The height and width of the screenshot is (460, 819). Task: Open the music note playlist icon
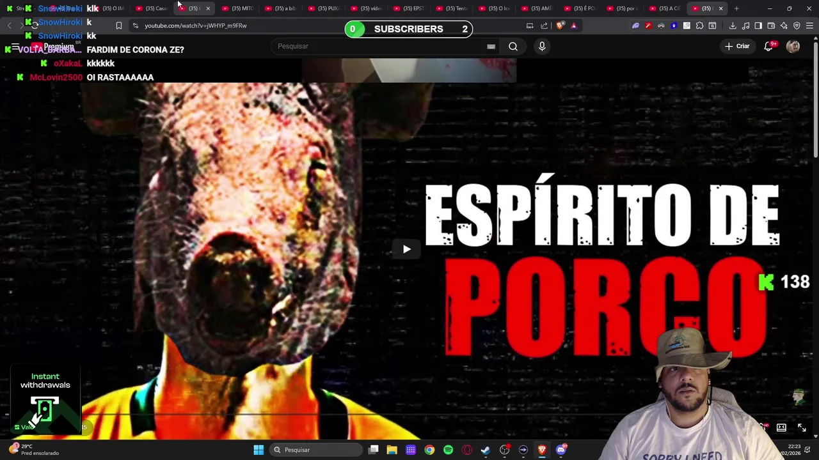point(745,26)
